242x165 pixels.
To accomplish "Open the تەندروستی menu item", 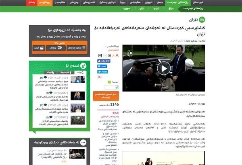I will click(89, 3).
